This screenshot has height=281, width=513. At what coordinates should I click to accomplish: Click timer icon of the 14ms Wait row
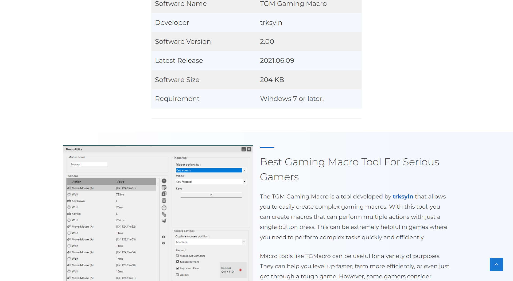(69, 259)
